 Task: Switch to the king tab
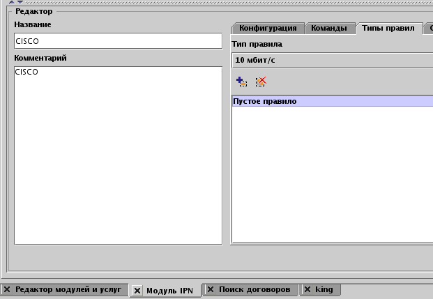point(324,289)
